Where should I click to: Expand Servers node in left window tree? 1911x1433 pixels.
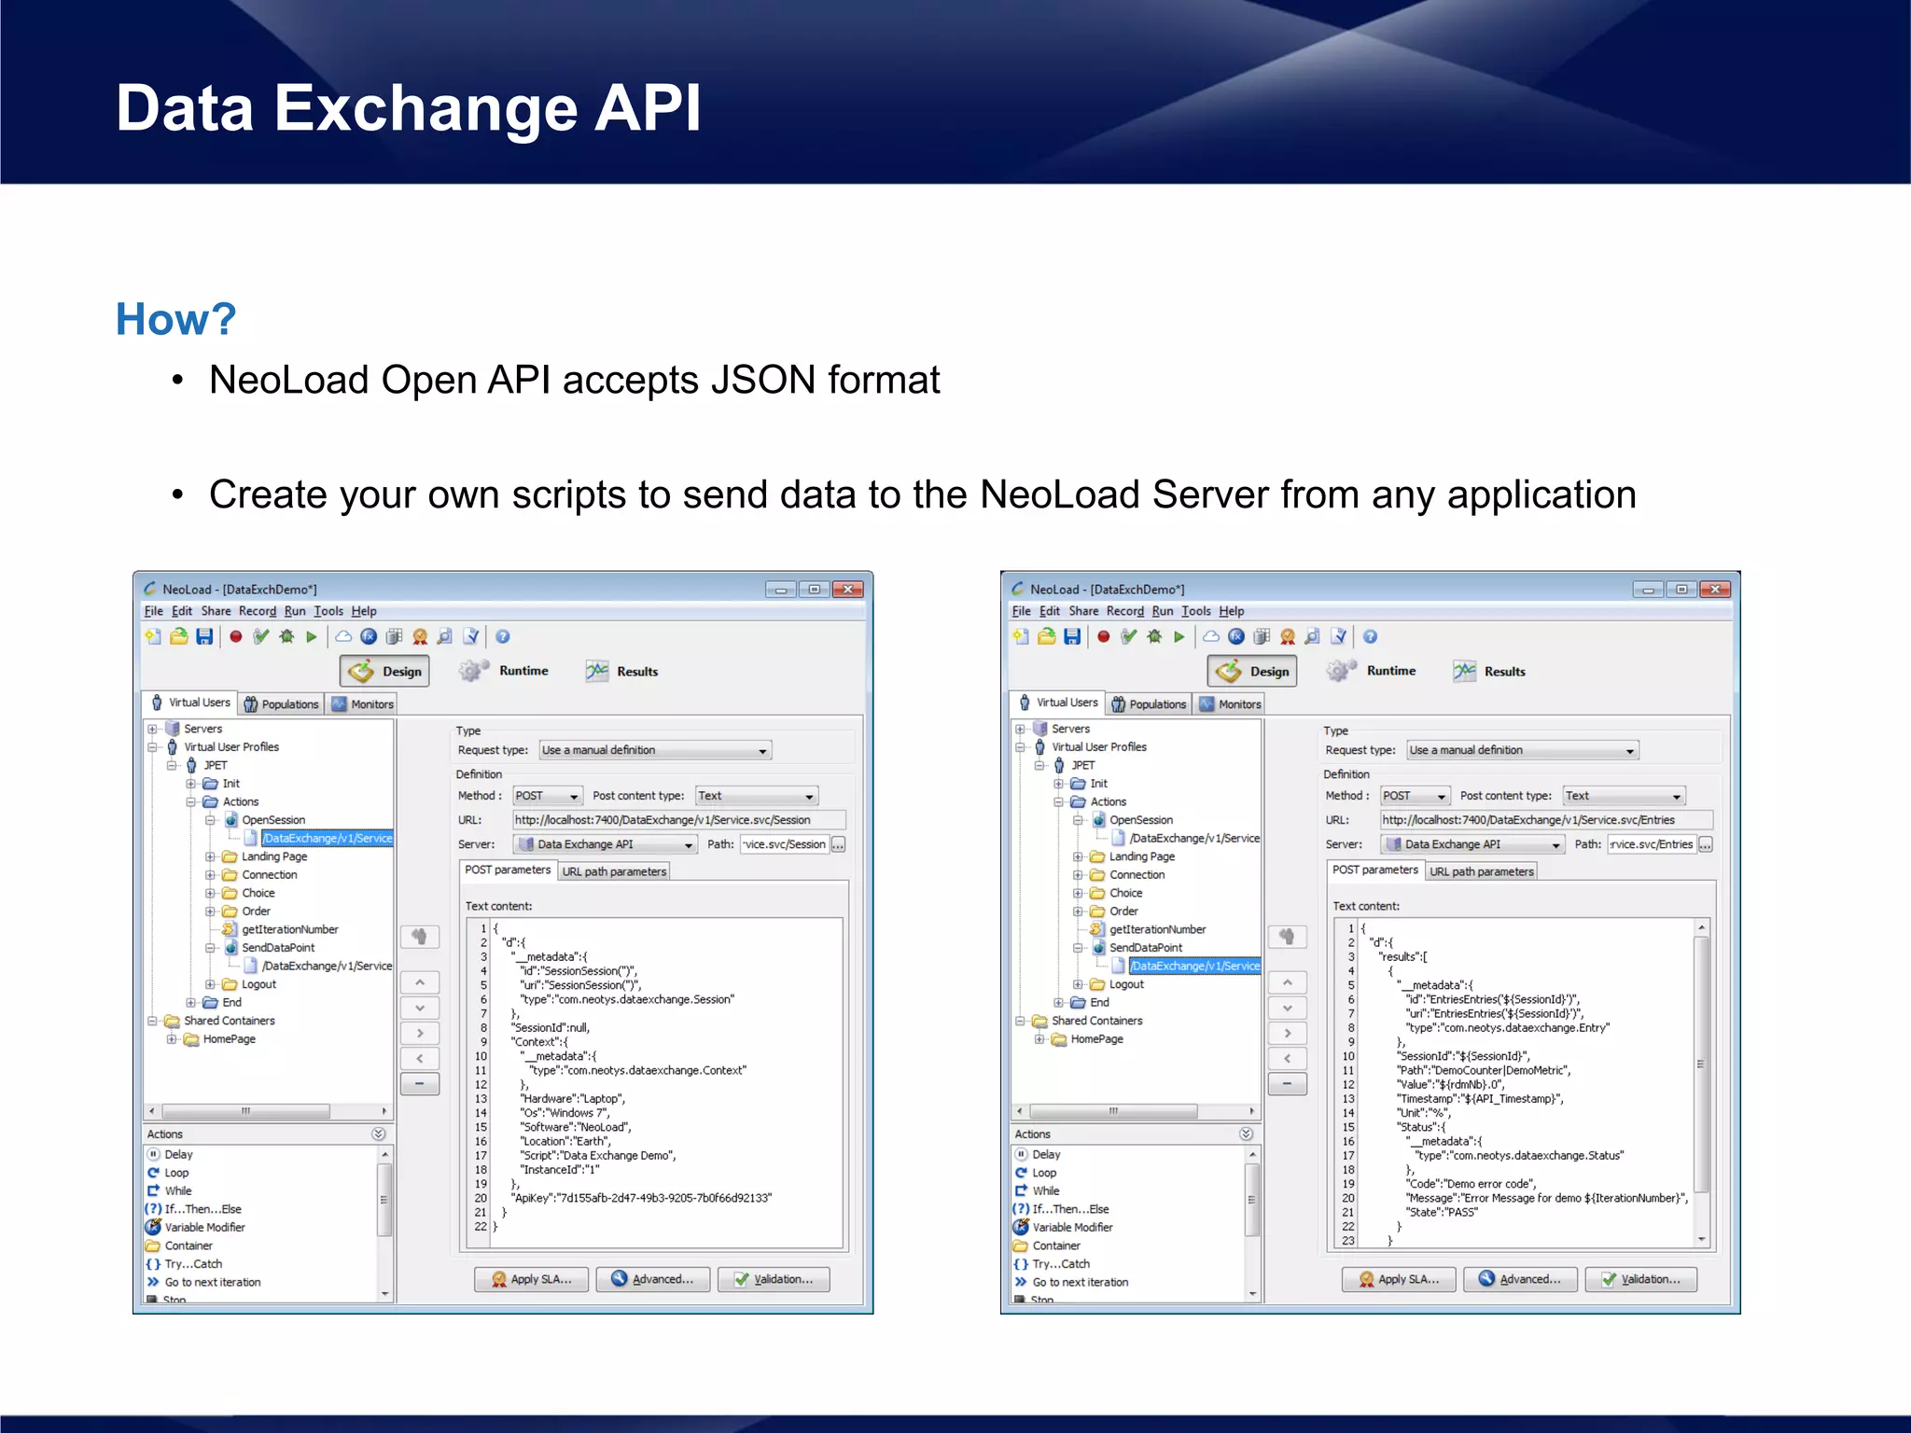click(x=152, y=729)
